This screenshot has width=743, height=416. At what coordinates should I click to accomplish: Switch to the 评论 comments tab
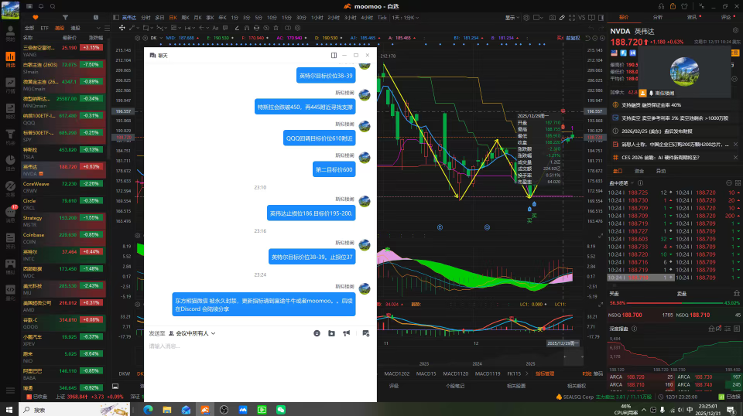point(726,17)
